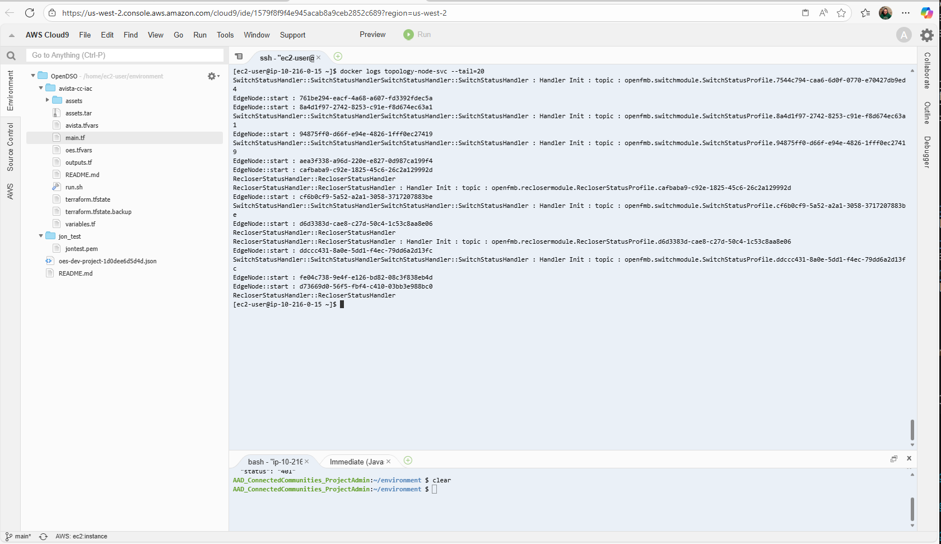Close the Immediate (Java) tab
Image resolution: width=941 pixels, height=544 pixels.
(388, 462)
